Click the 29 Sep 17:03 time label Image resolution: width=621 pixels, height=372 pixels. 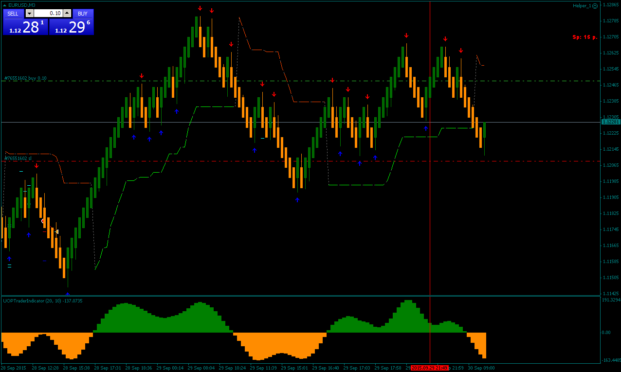tap(357, 368)
